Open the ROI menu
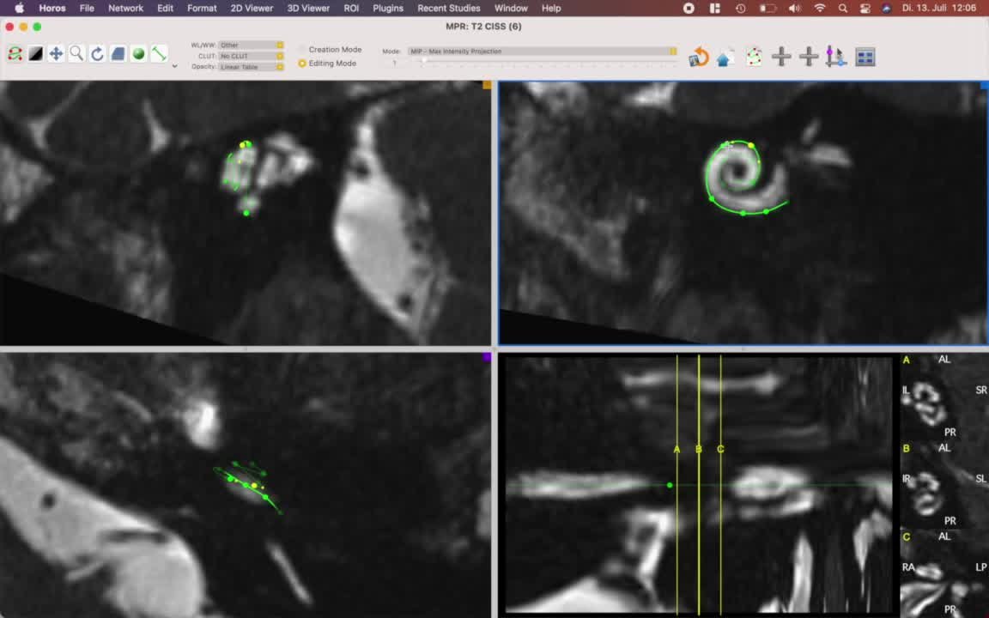This screenshot has width=989, height=618. [x=351, y=9]
